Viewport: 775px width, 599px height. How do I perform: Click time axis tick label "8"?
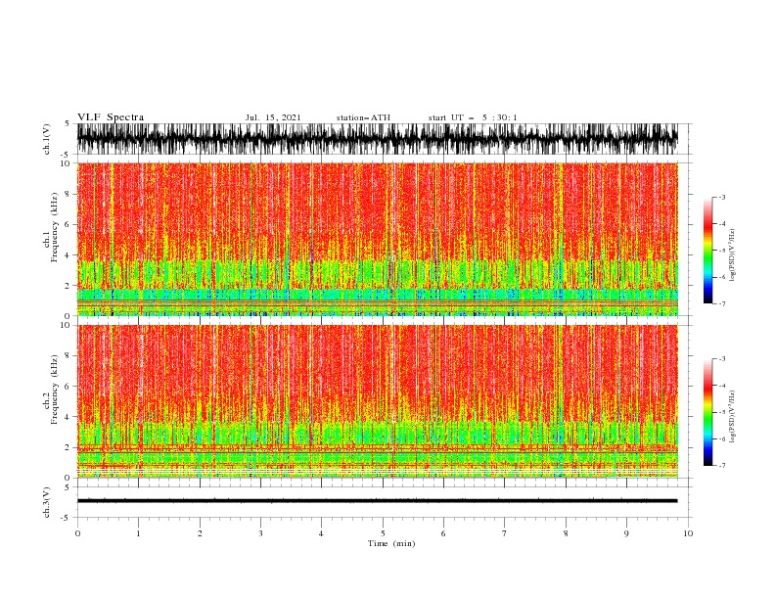pos(566,533)
